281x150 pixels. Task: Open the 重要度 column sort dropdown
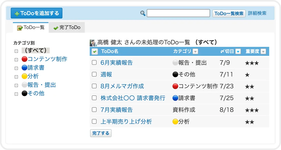[263, 52]
